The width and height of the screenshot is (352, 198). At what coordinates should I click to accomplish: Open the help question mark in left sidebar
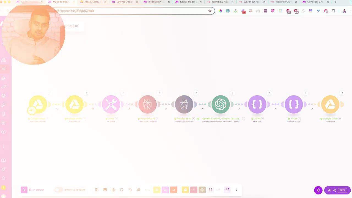point(4,187)
